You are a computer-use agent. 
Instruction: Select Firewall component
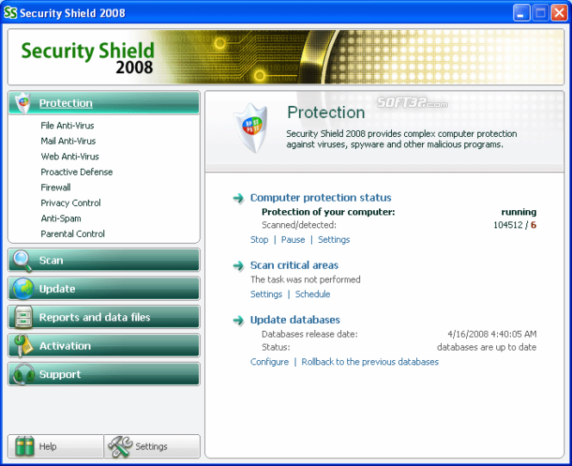(x=55, y=188)
